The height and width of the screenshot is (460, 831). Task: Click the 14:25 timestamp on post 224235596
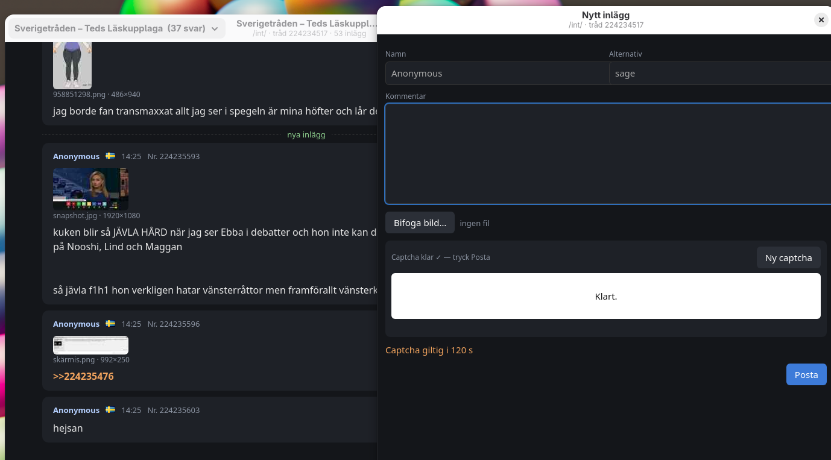[131, 324]
